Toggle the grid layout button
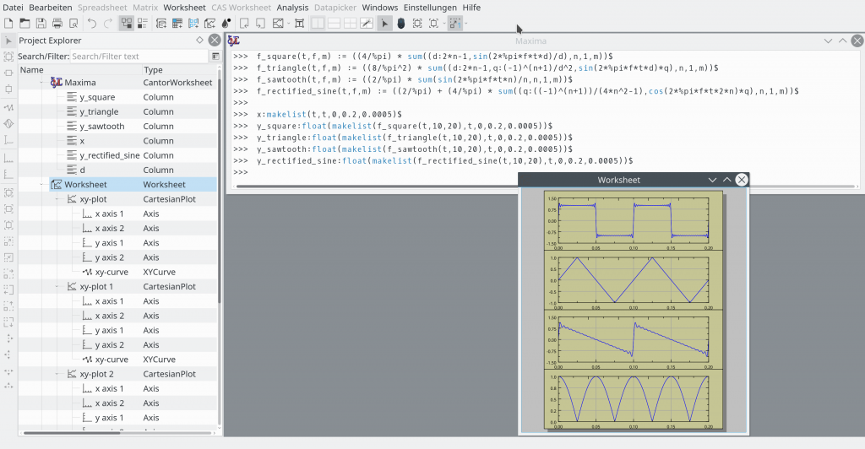Screen dimensions: 865x449 click(351, 24)
